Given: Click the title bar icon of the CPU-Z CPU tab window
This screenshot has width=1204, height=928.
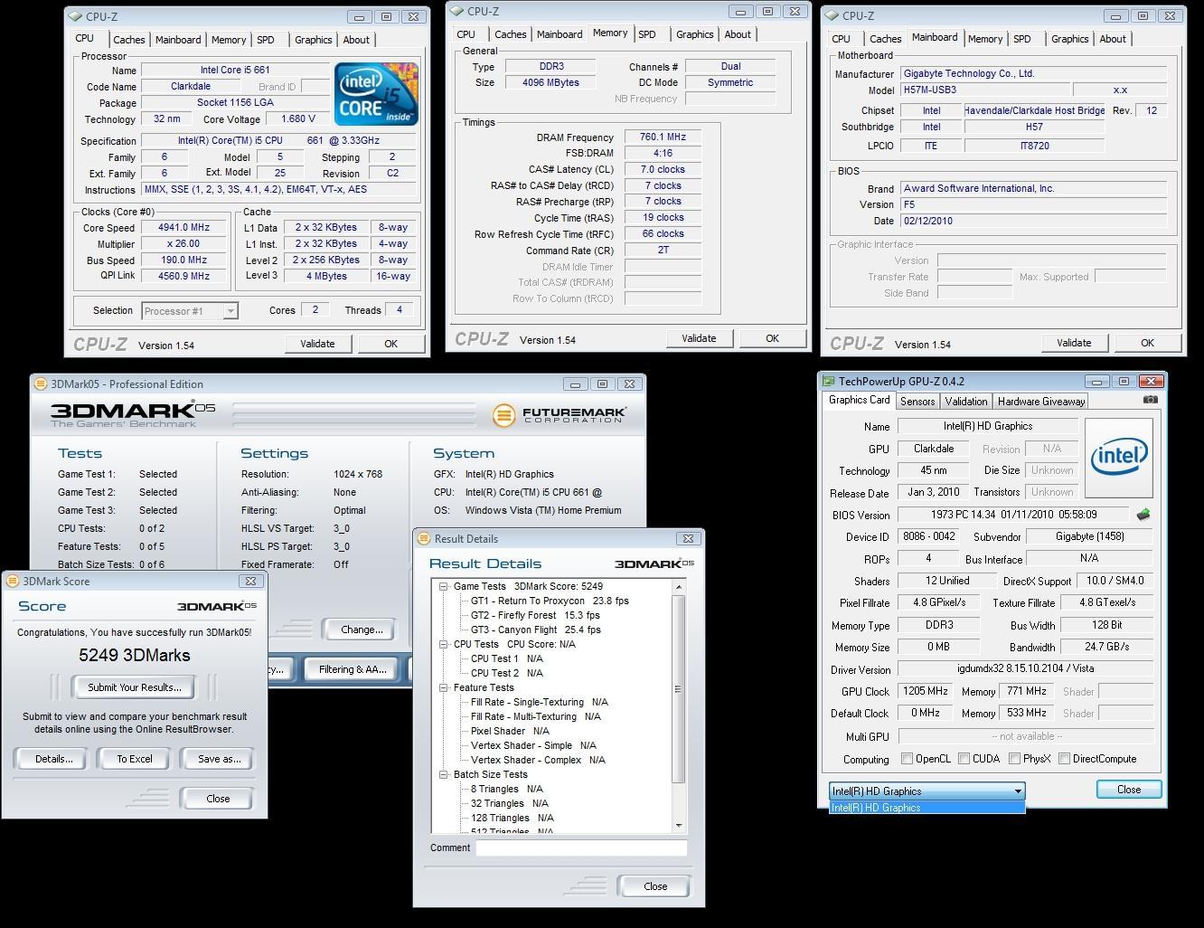Looking at the screenshot, I should pyautogui.click(x=76, y=16).
